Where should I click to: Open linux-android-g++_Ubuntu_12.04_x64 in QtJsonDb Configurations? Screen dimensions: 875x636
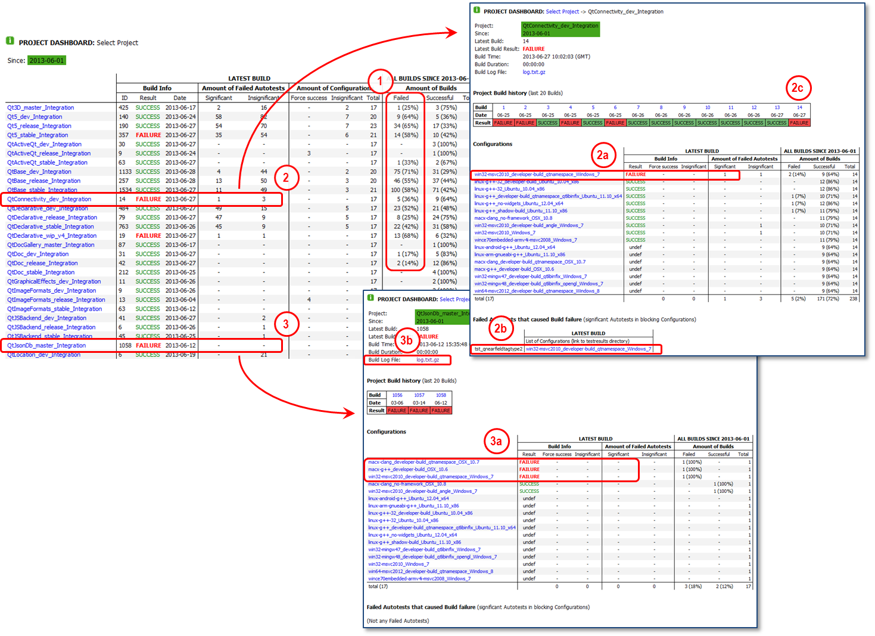click(x=409, y=499)
